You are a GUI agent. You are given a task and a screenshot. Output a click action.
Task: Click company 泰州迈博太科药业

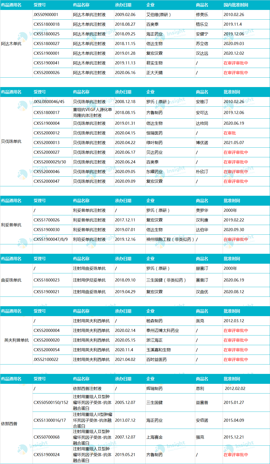[x=163, y=331]
